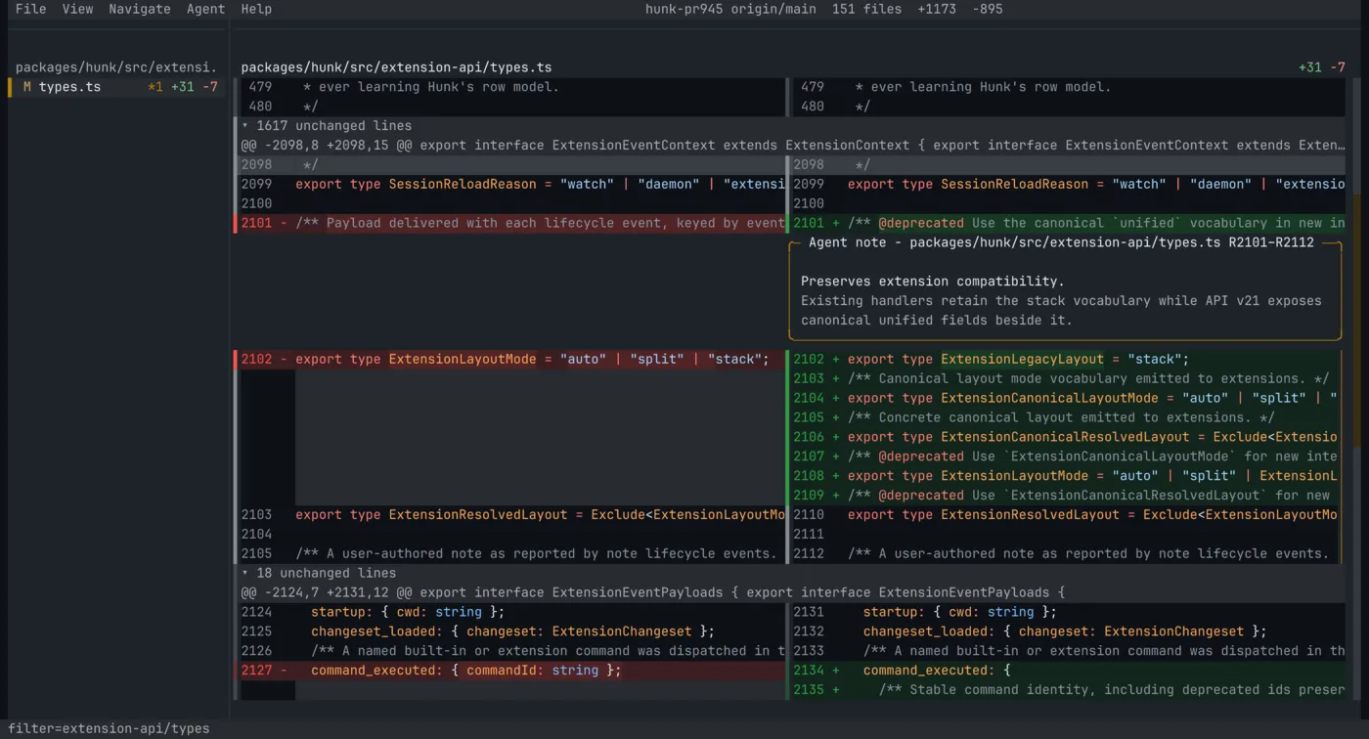
Task: Click the hunk-pr945 origin/main title text
Action: point(730,9)
